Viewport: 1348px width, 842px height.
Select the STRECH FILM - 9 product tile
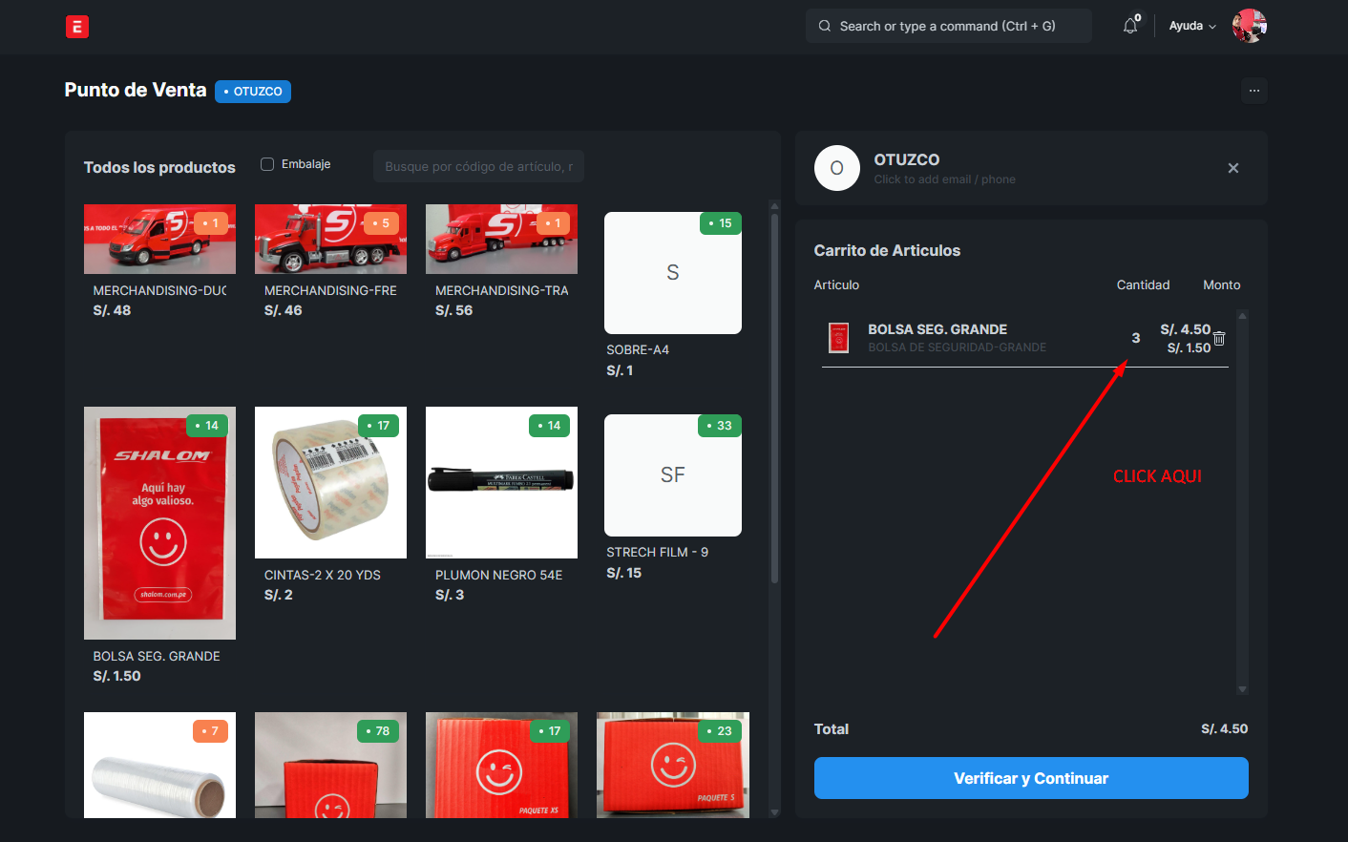[x=673, y=476]
